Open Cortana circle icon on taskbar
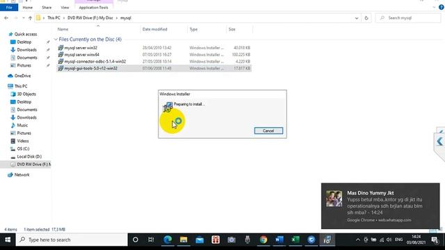The width and height of the screenshot is (445, 250). [136, 240]
